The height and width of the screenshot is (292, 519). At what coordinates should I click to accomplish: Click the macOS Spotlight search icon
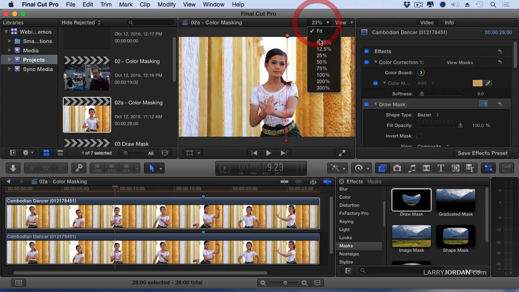[493, 4]
